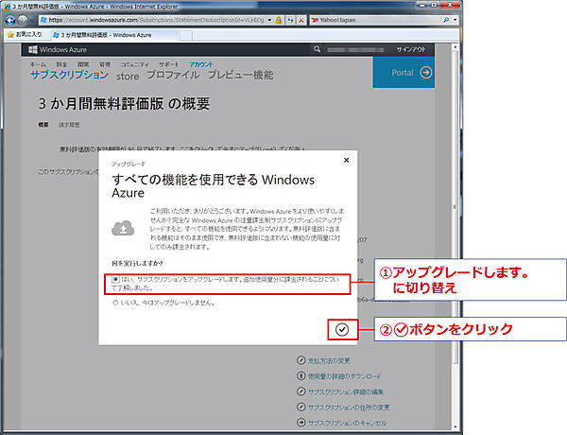Select the 請求履歴 sub-tab
The height and width of the screenshot is (435, 567).
pos(69,125)
